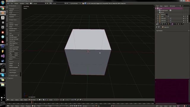Image resolution: width=190 pixels, height=107 pixels.
Task: Open the Material properties tab
Action: point(176,24)
